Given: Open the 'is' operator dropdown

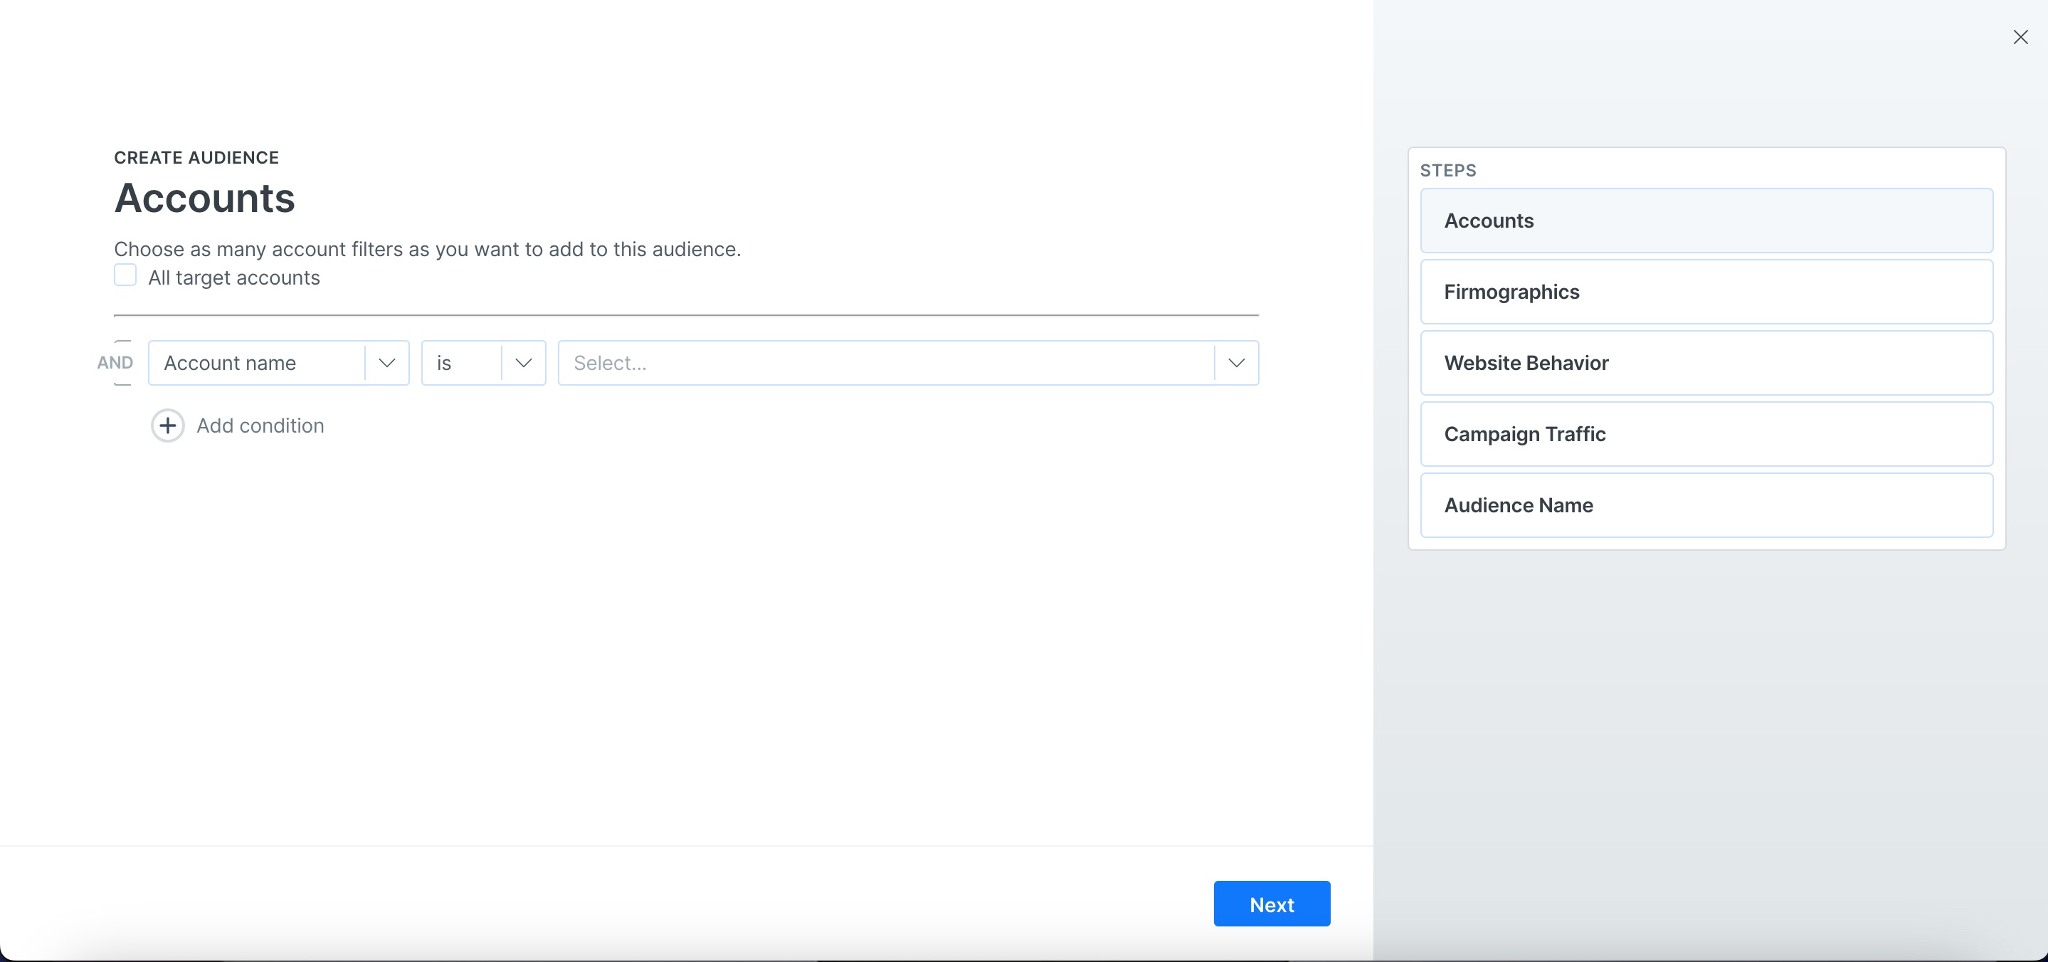Looking at the screenshot, I should [483, 363].
